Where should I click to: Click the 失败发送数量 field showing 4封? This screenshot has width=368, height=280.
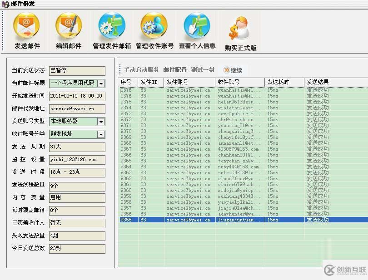point(77,236)
